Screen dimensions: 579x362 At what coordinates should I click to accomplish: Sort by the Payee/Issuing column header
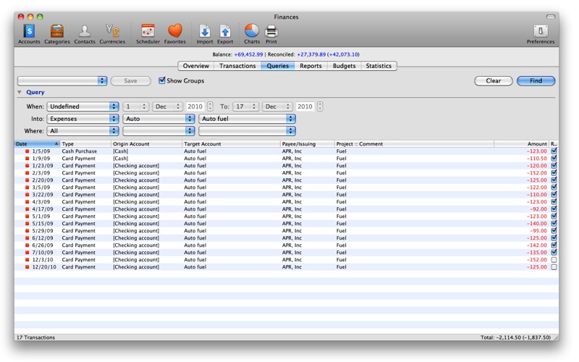307,143
